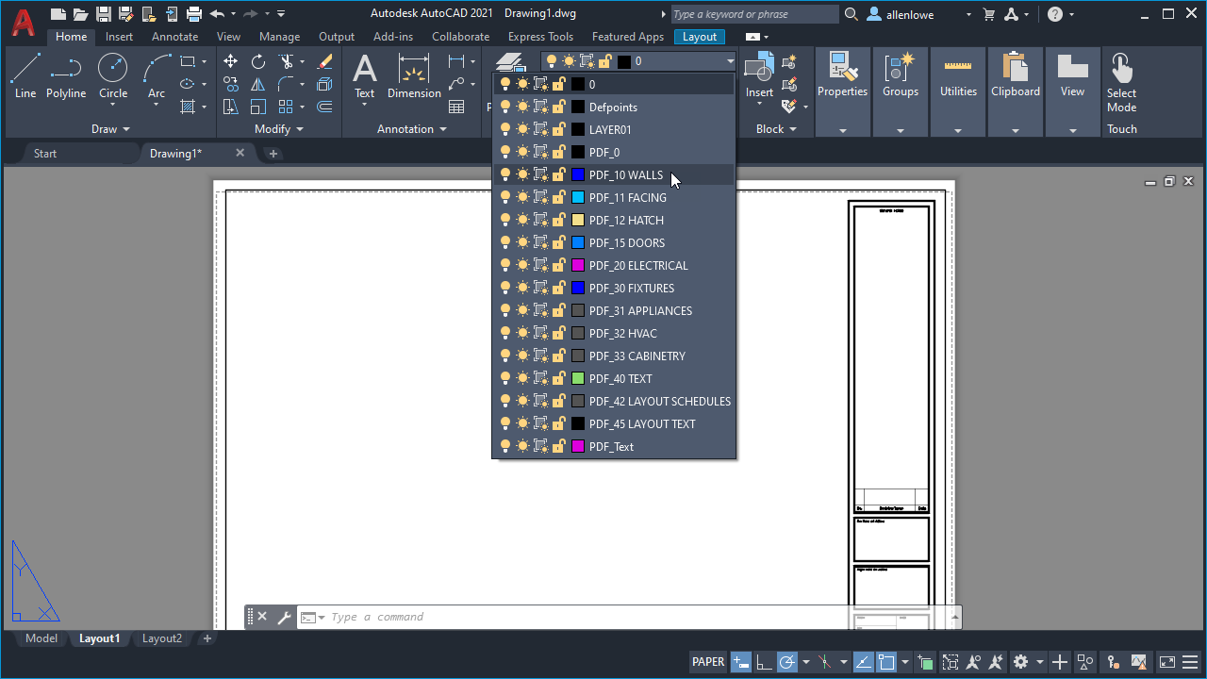Toggle freeze sun icon for PDF_40 TEXT

pos(522,378)
